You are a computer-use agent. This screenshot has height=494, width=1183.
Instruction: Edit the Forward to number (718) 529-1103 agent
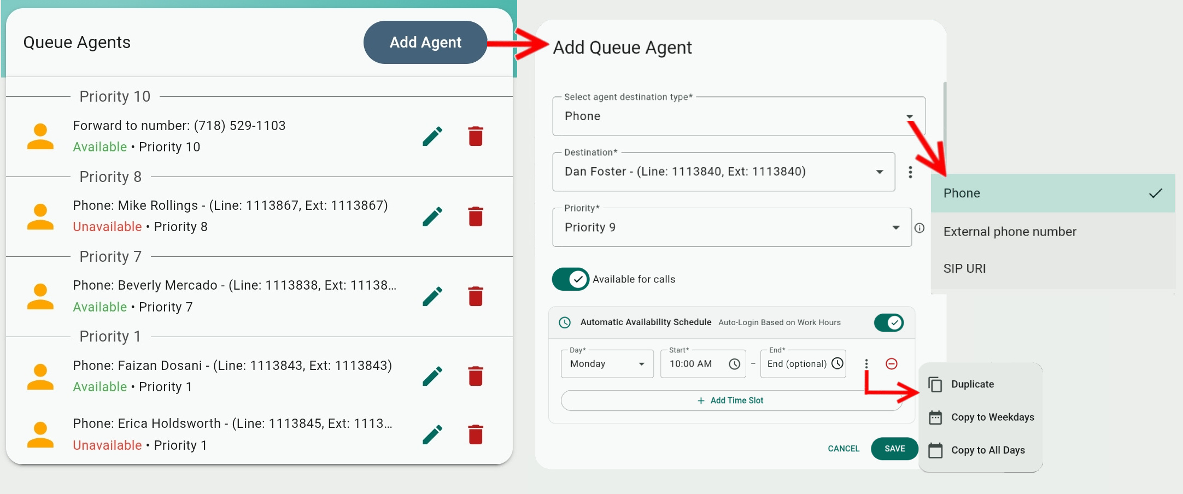(432, 137)
